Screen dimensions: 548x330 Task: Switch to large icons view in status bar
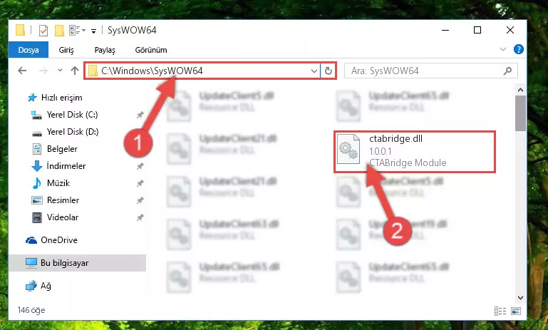pyautogui.click(x=515, y=311)
